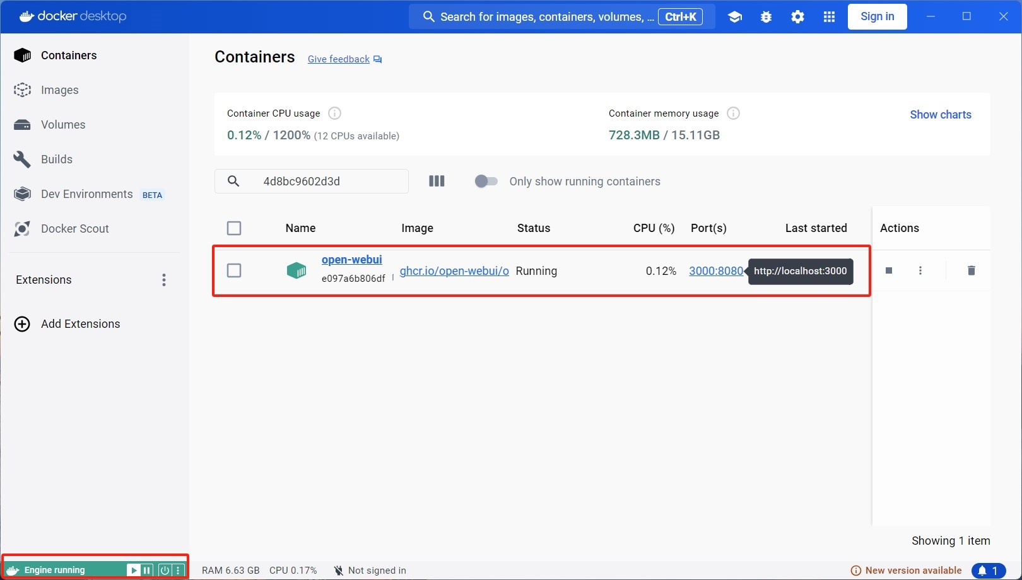Click the New version available text
Viewport: 1022px width, 580px height.
(913, 571)
